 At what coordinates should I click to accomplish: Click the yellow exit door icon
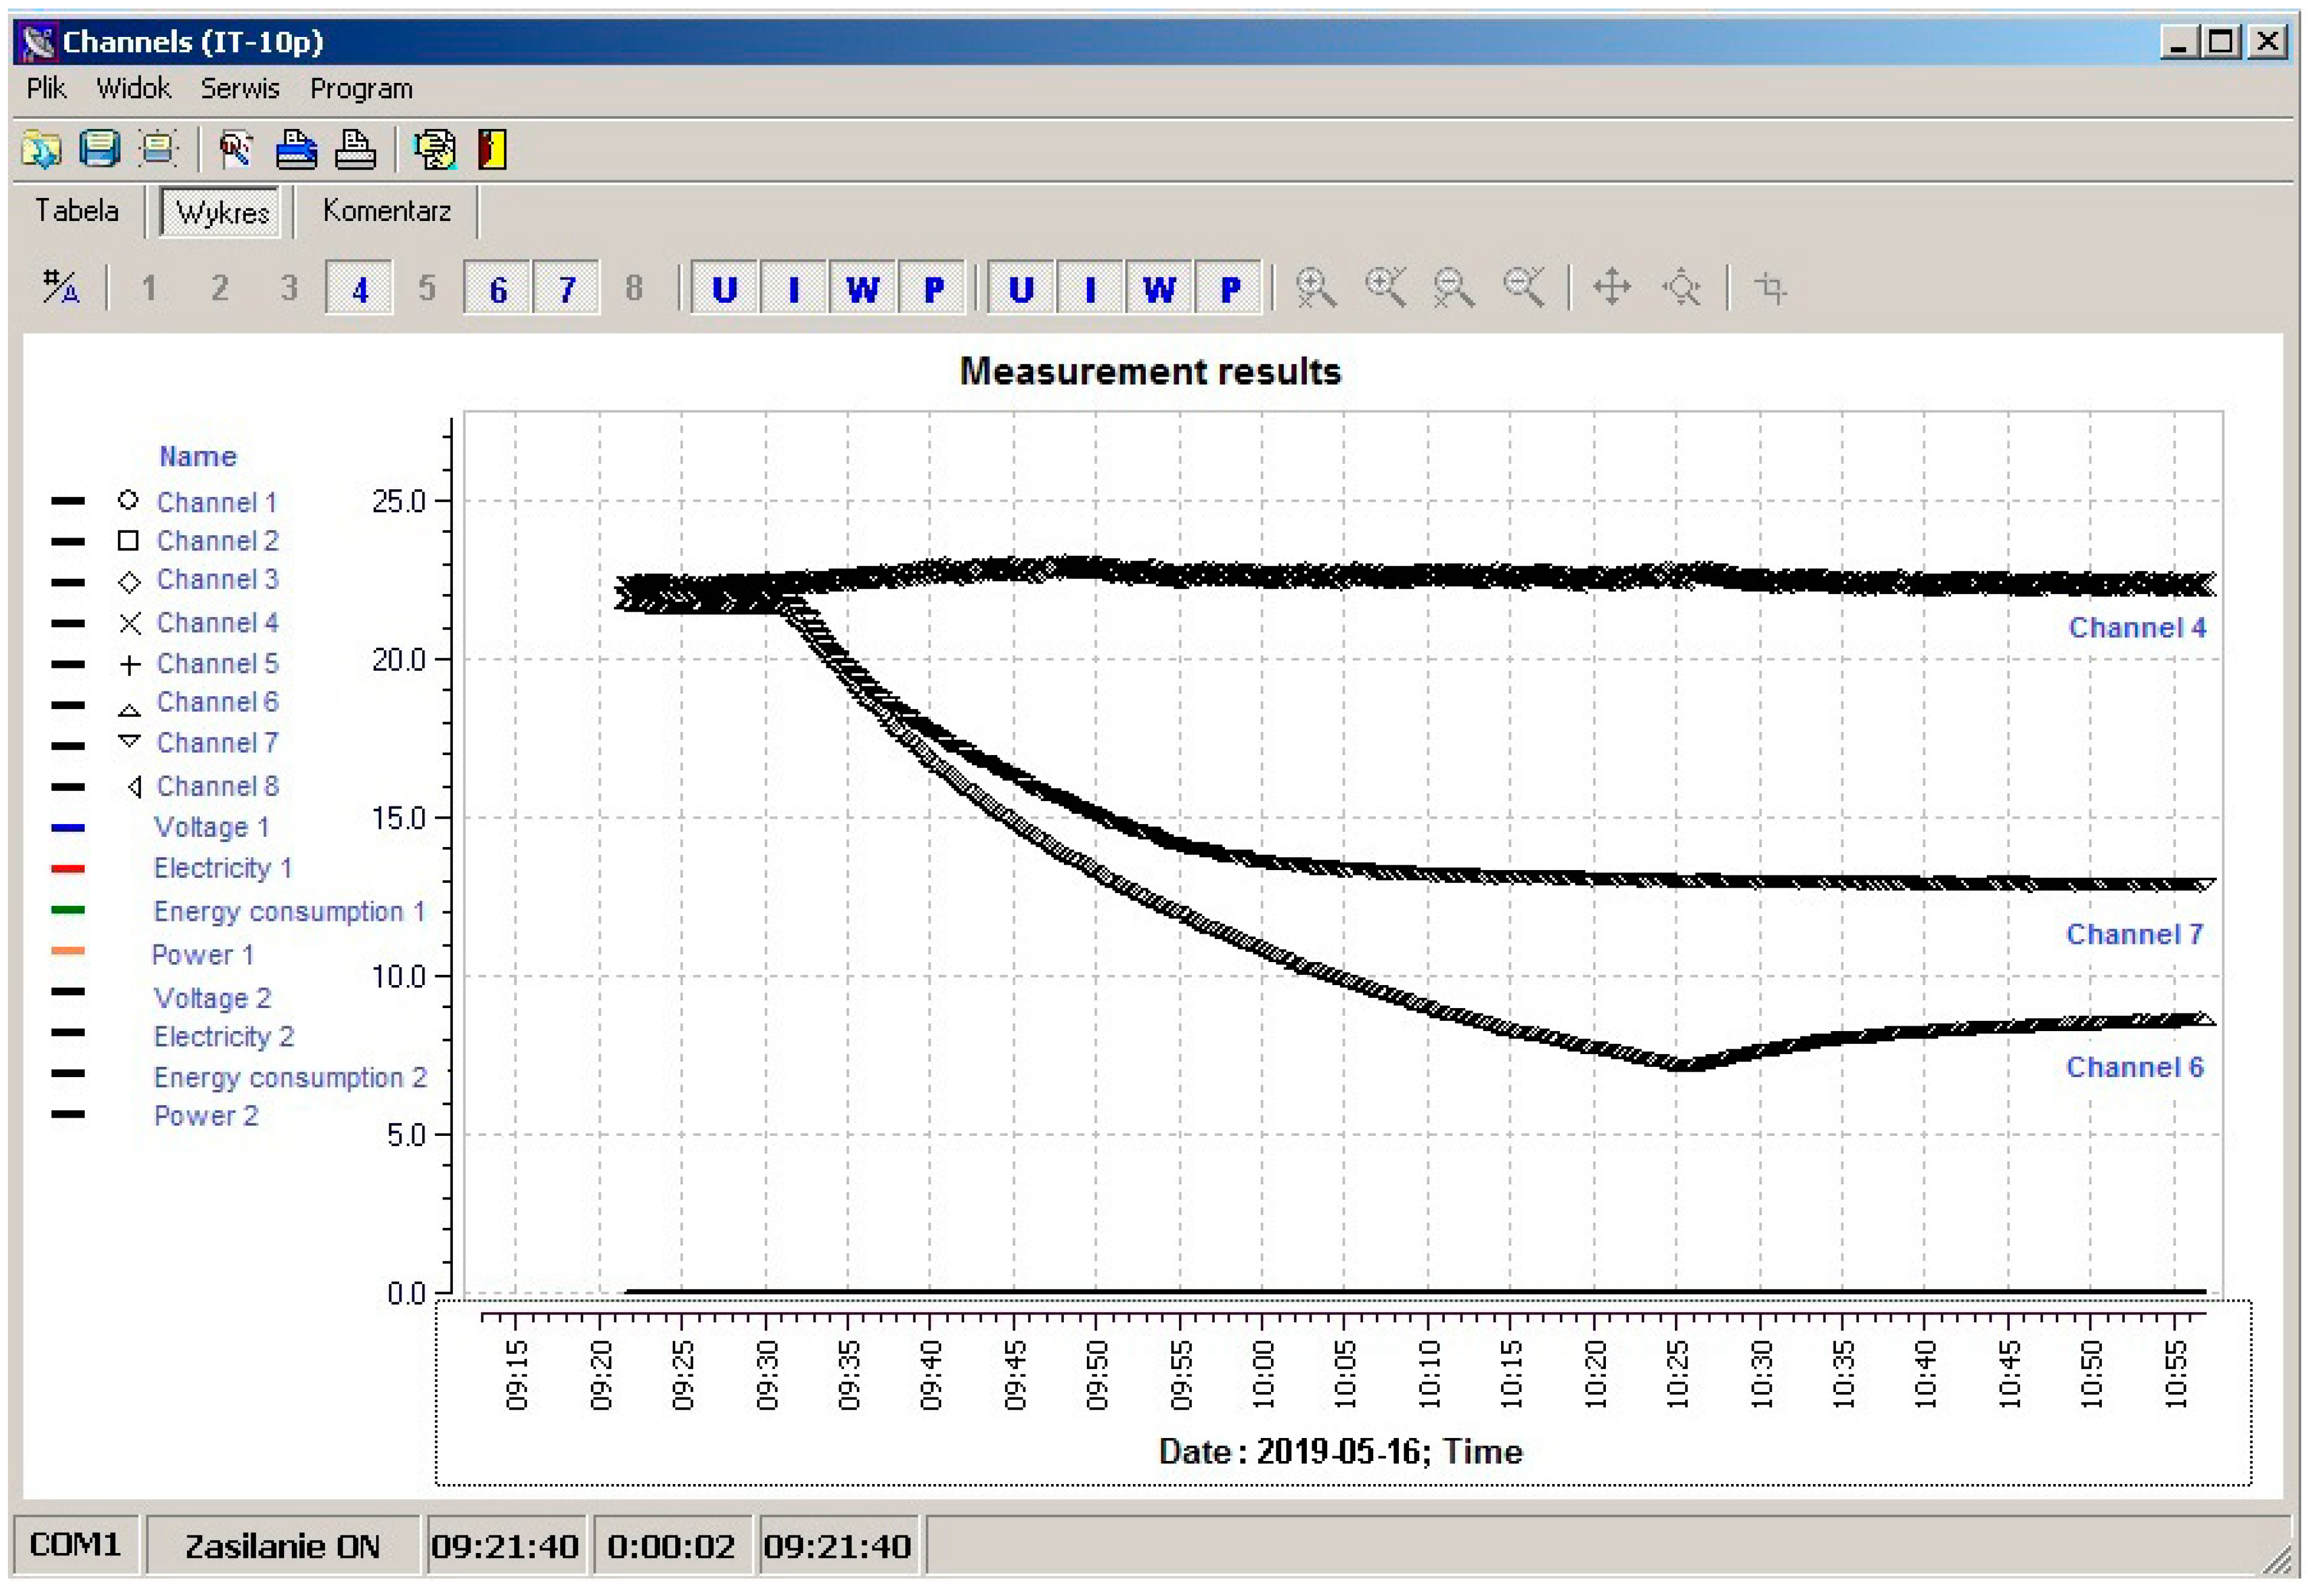click(x=492, y=150)
